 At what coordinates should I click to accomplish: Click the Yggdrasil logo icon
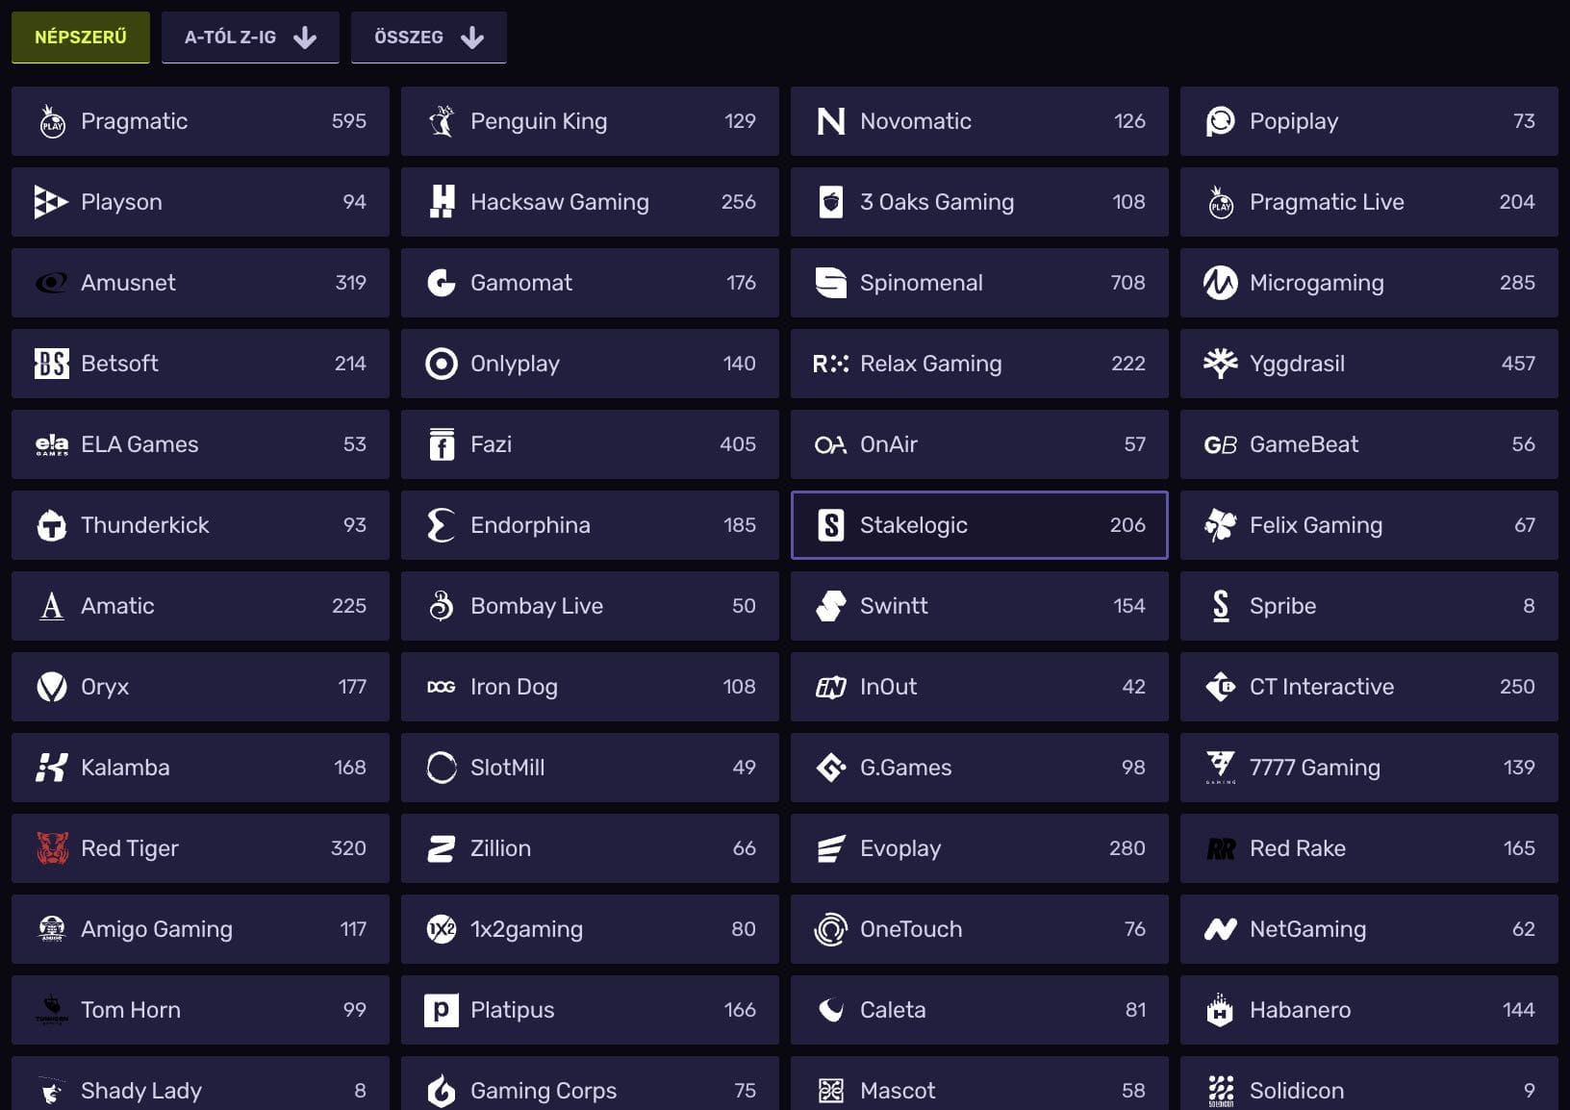tap(1221, 364)
